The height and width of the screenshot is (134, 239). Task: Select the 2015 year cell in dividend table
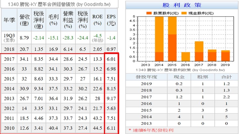146,110
